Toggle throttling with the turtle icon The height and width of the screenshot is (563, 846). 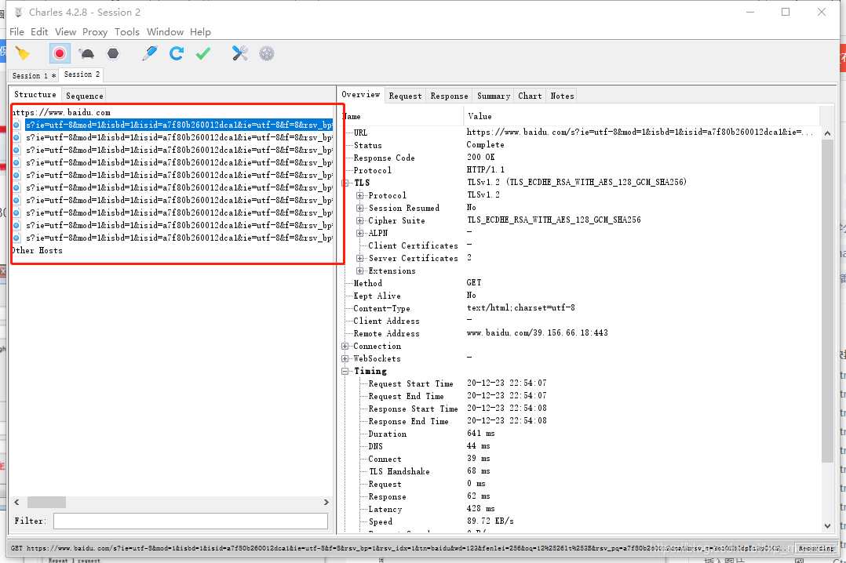point(86,53)
